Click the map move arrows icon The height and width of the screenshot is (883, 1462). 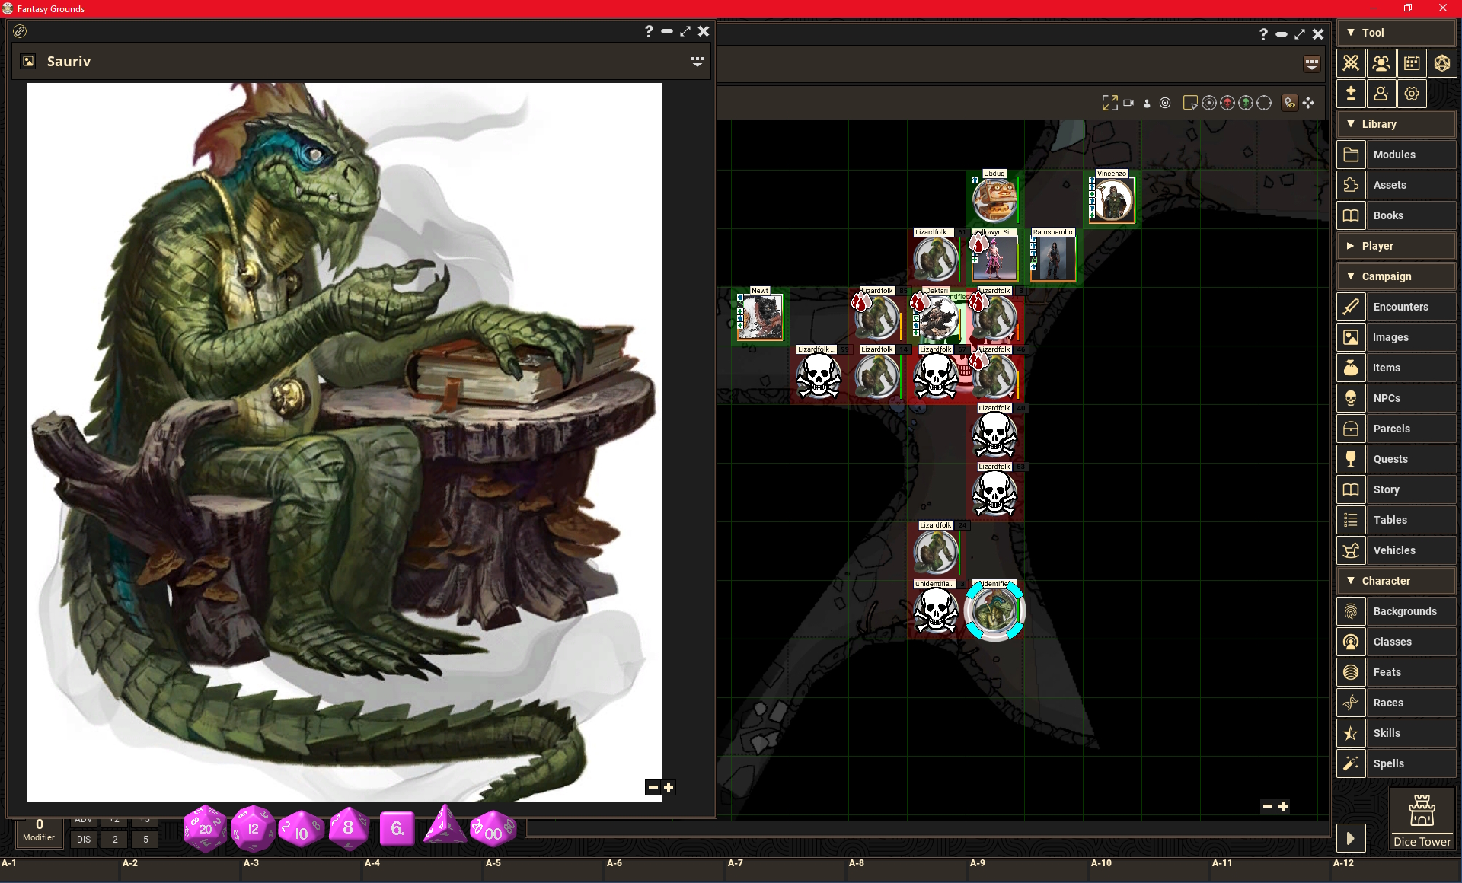[1308, 103]
